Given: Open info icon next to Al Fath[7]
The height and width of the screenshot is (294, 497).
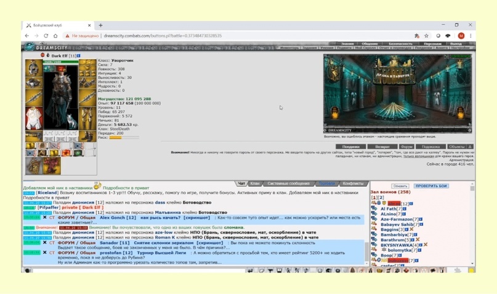Looking at the screenshot, I should pos(405,209).
